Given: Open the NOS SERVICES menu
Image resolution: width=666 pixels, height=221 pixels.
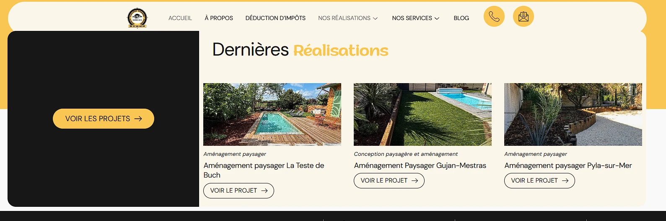Looking at the screenshot, I should (416, 18).
